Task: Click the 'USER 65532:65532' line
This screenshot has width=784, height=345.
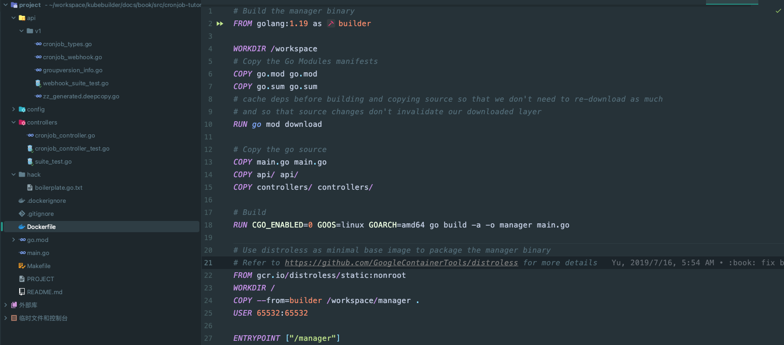Action: coord(270,313)
